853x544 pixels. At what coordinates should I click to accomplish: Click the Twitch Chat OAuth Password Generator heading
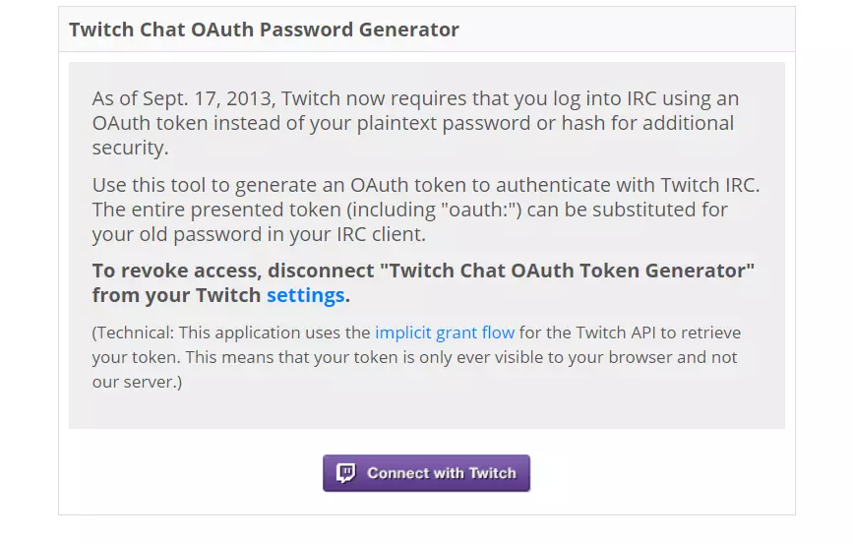[x=264, y=30]
